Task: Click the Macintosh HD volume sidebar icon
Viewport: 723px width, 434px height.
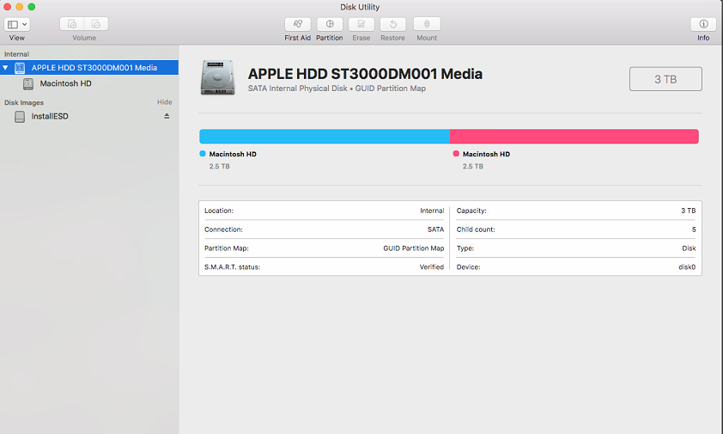Action: click(28, 83)
